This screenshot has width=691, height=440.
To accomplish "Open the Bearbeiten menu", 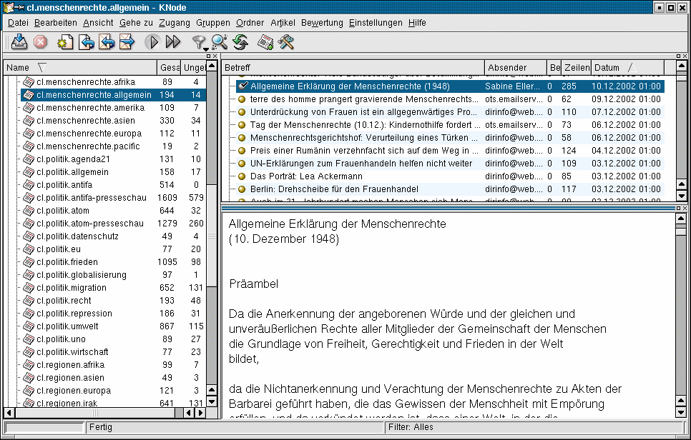I will [56, 22].
